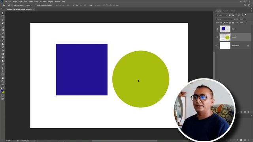Open the Layers panel flyout menu

(251, 11)
